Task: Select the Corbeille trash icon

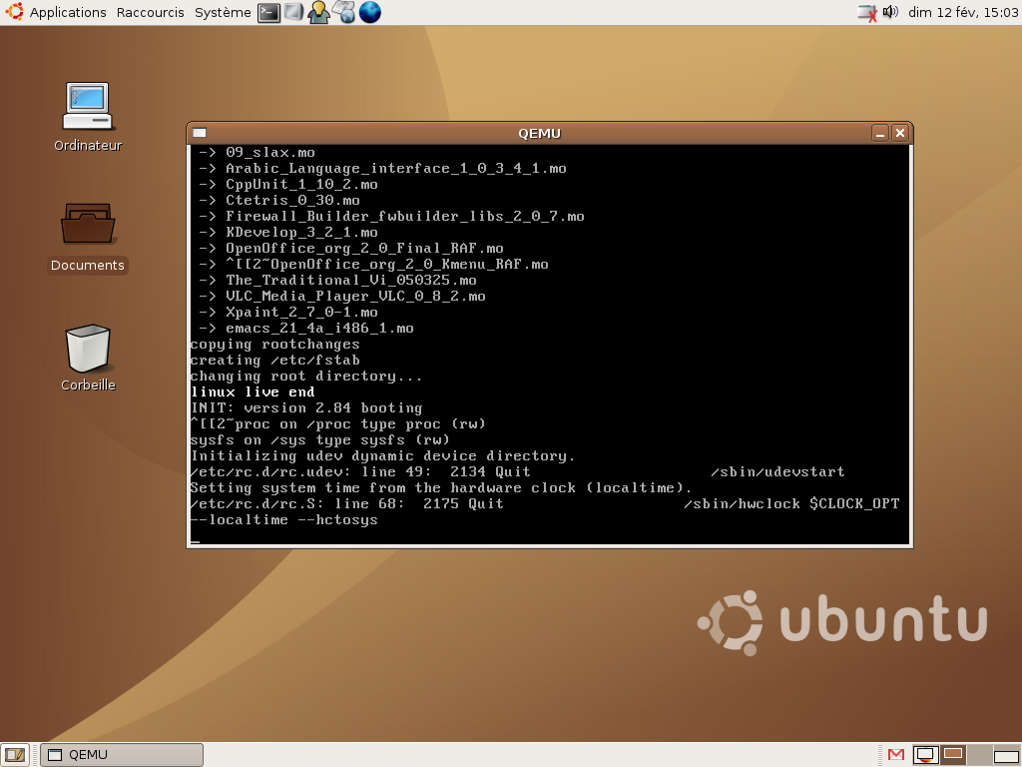Action: tap(88, 358)
